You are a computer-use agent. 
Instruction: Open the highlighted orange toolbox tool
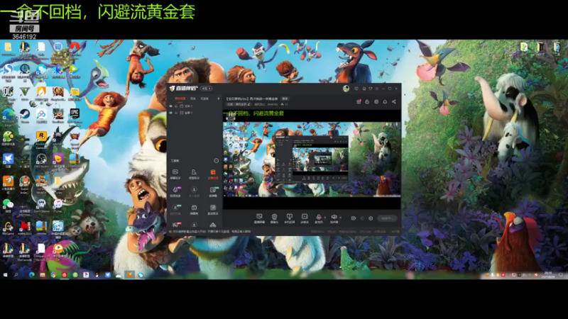click(212, 174)
